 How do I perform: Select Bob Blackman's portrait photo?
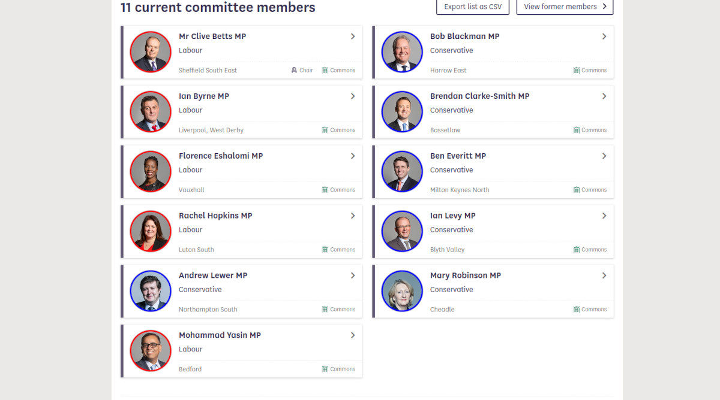(402, 52)
